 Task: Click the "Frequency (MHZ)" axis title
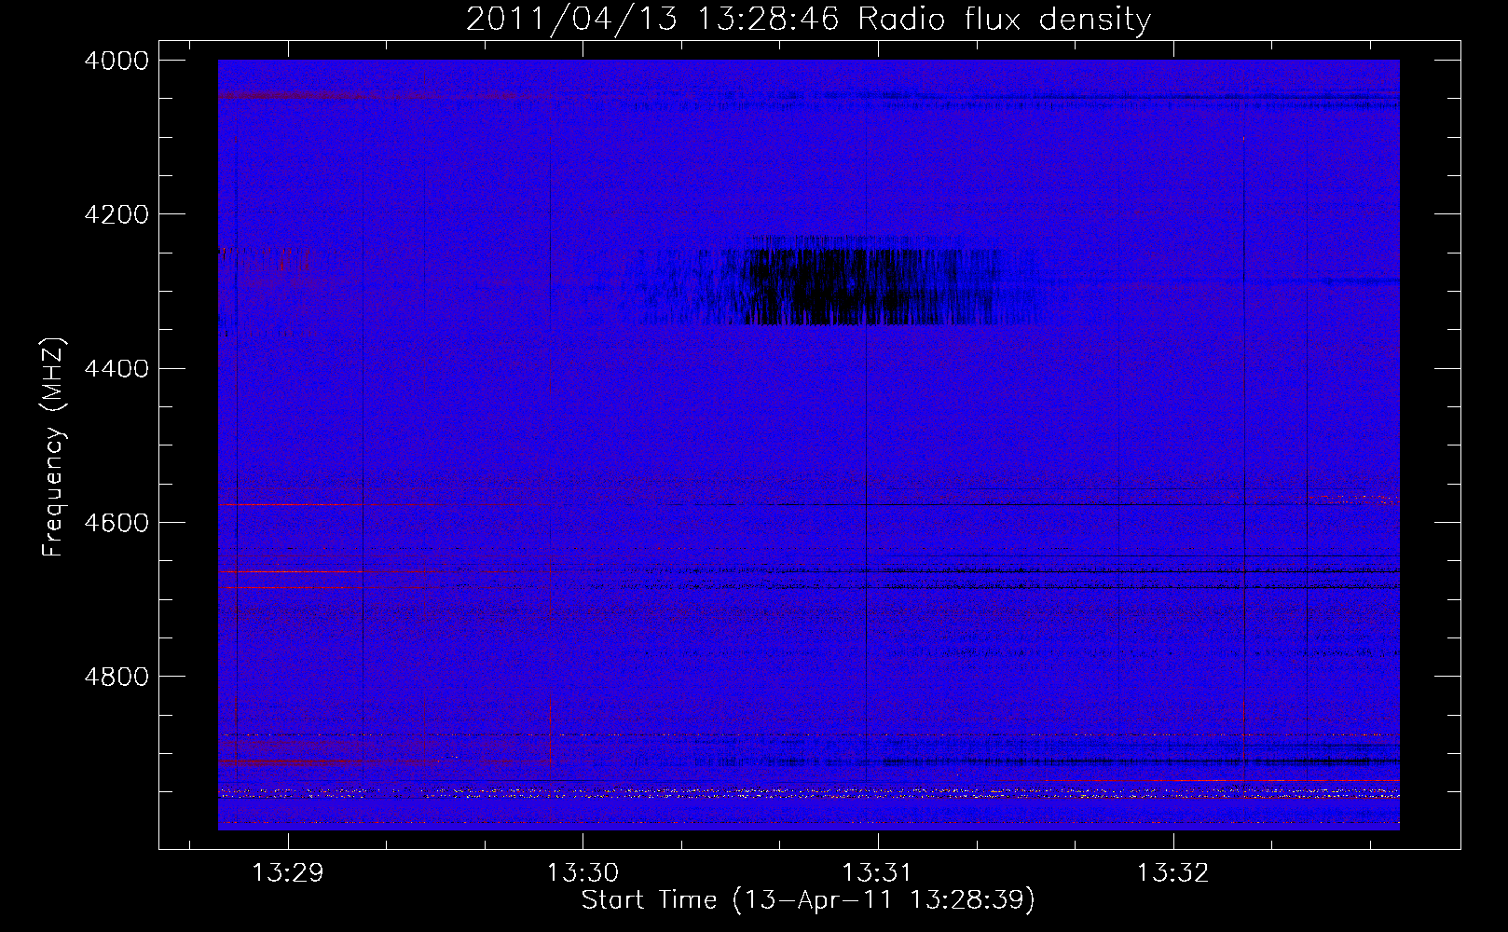point(54,447)
